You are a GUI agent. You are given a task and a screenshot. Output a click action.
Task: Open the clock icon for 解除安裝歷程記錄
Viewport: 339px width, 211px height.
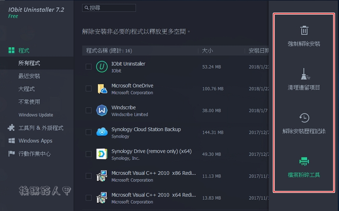tap(304, 118)
